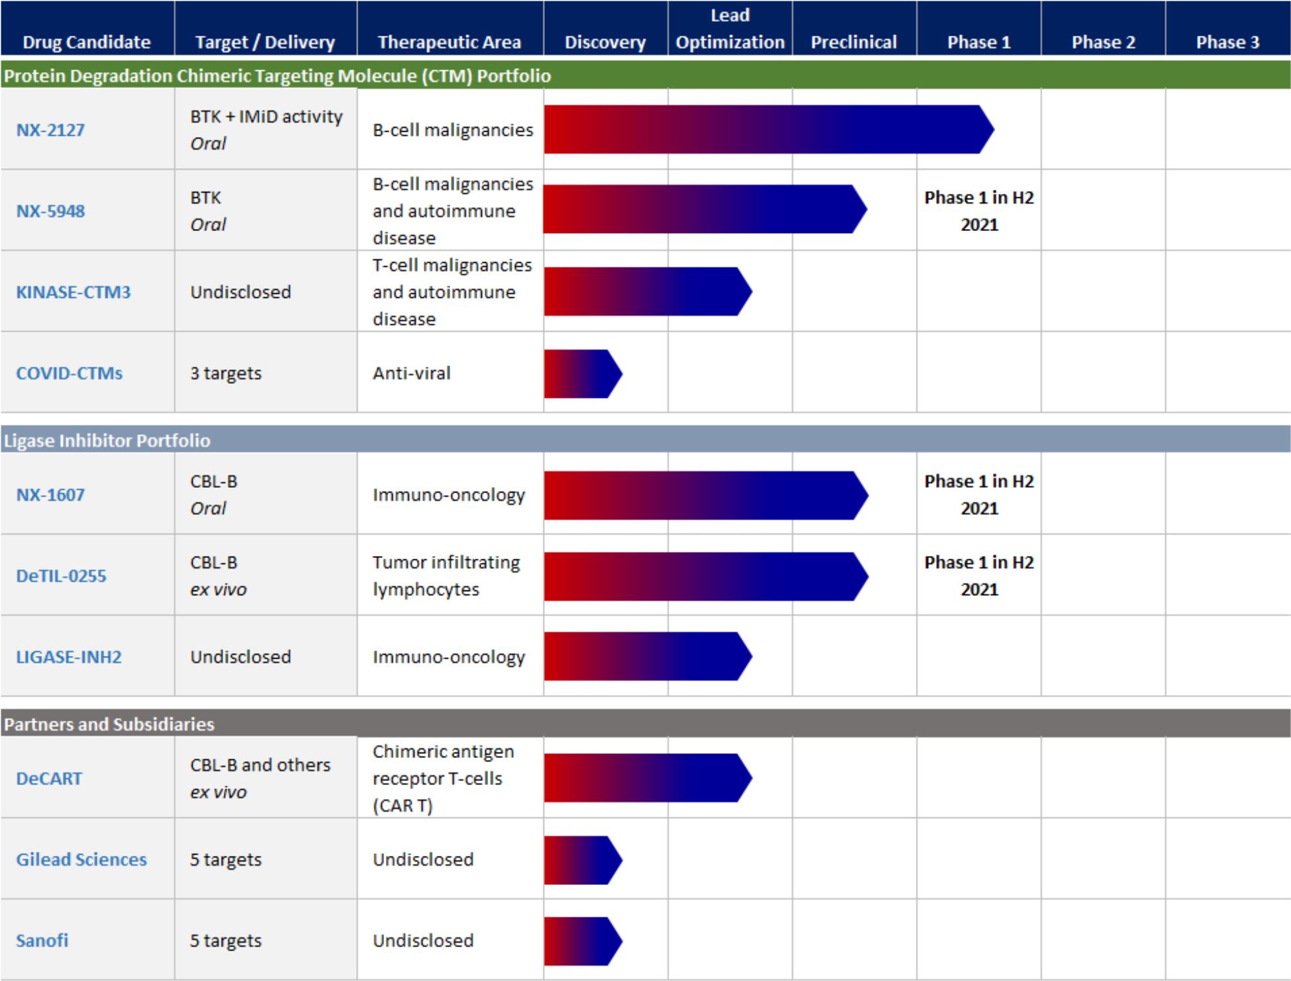Click the NX-2127 progress arrow bar
The width and height of the screenshot is (1291, 981).
tap(768, 130)
